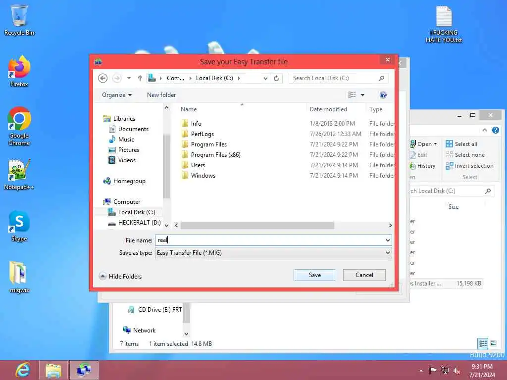The height and width of the screenshot is (380, 507).
Task: Open Google Chrome desktop shortcut
Action: point(19,126)
